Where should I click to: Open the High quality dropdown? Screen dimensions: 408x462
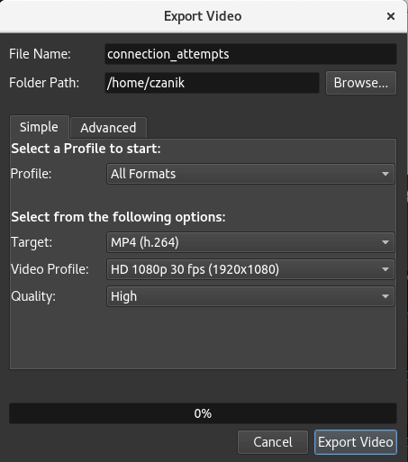[x=250, y=296]
